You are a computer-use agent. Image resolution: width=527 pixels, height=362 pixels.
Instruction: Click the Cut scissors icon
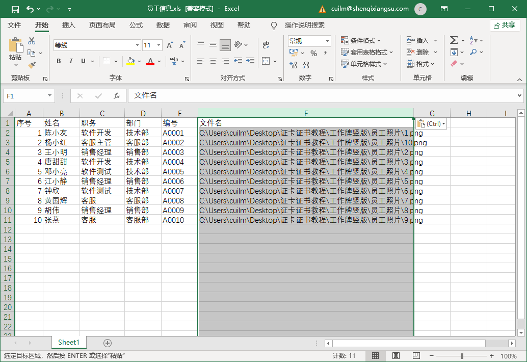[32, 41]
